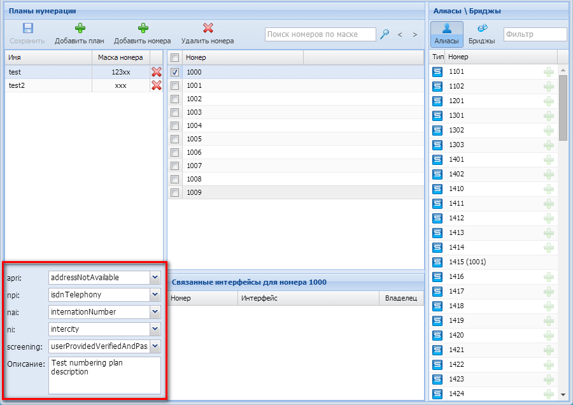Add alias 1410 using its green plus

point(549,188)
